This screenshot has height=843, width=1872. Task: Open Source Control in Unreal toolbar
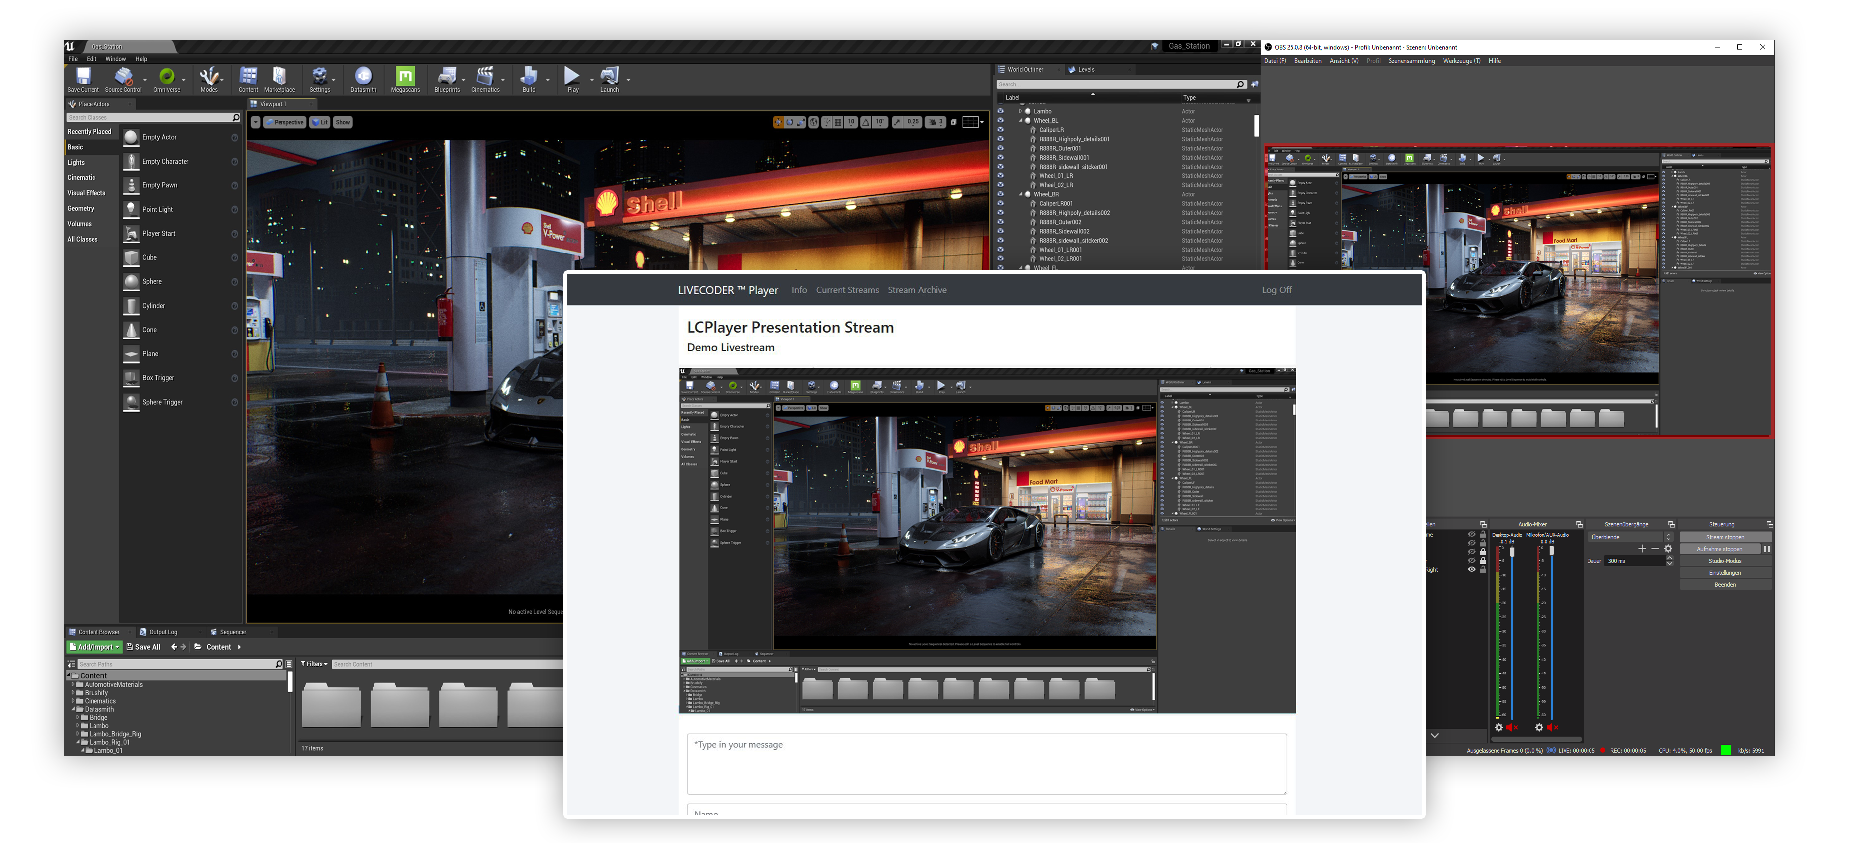pos(123,80)
